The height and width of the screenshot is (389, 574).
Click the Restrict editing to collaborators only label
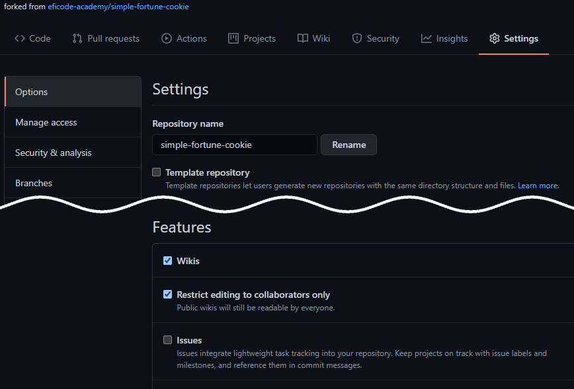click(x=253, y=295)
